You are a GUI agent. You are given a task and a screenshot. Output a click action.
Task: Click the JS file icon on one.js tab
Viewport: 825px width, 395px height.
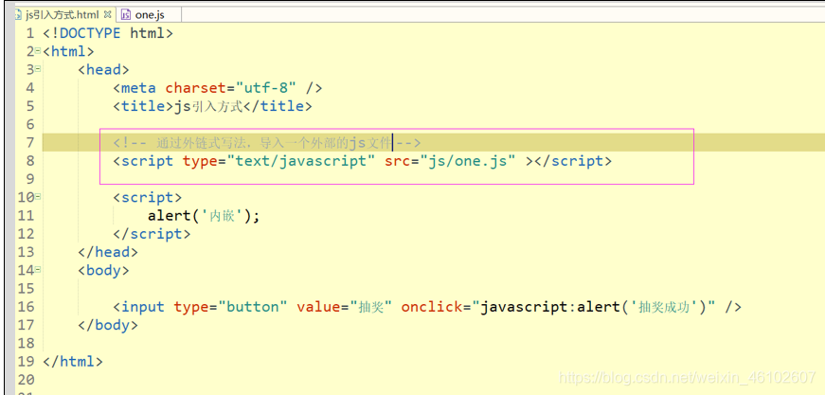126,15
